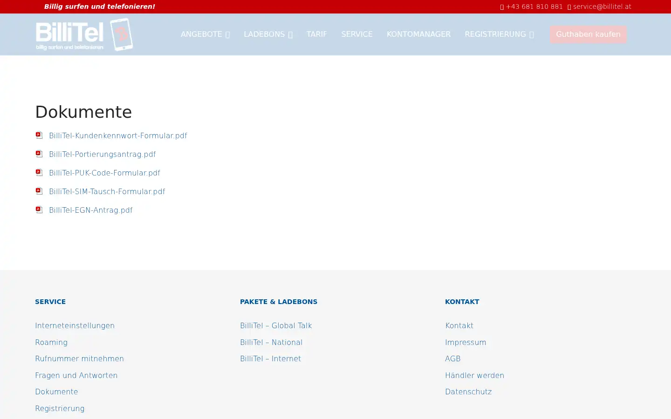Expand the REGISTRIERUNG dropdown arrow

coord(532,34)
